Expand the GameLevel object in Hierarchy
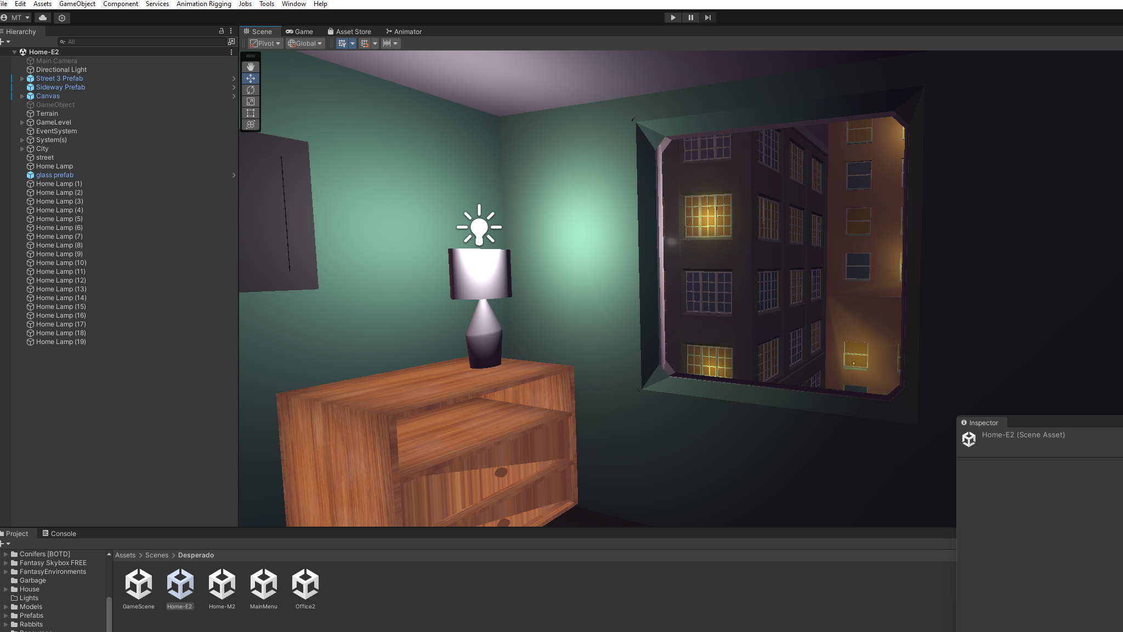 pos(22,122)
